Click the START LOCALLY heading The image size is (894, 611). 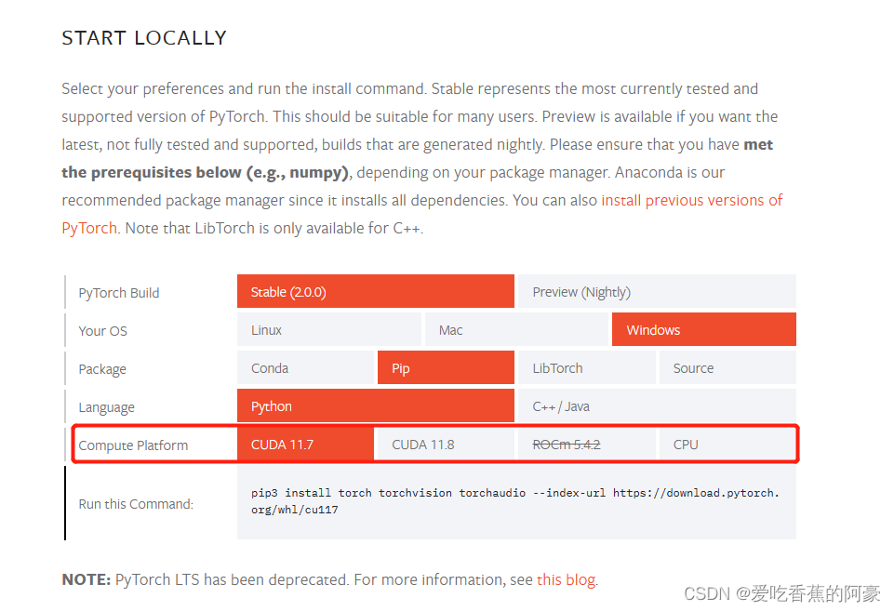point(144,37)
